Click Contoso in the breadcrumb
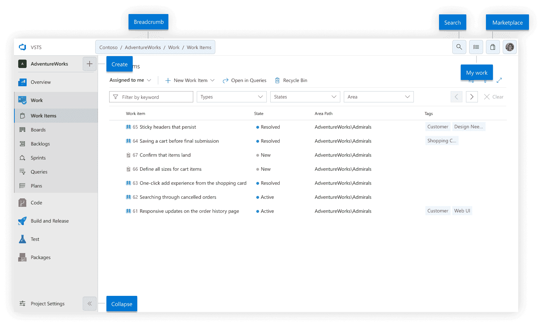 coord(109,47)
